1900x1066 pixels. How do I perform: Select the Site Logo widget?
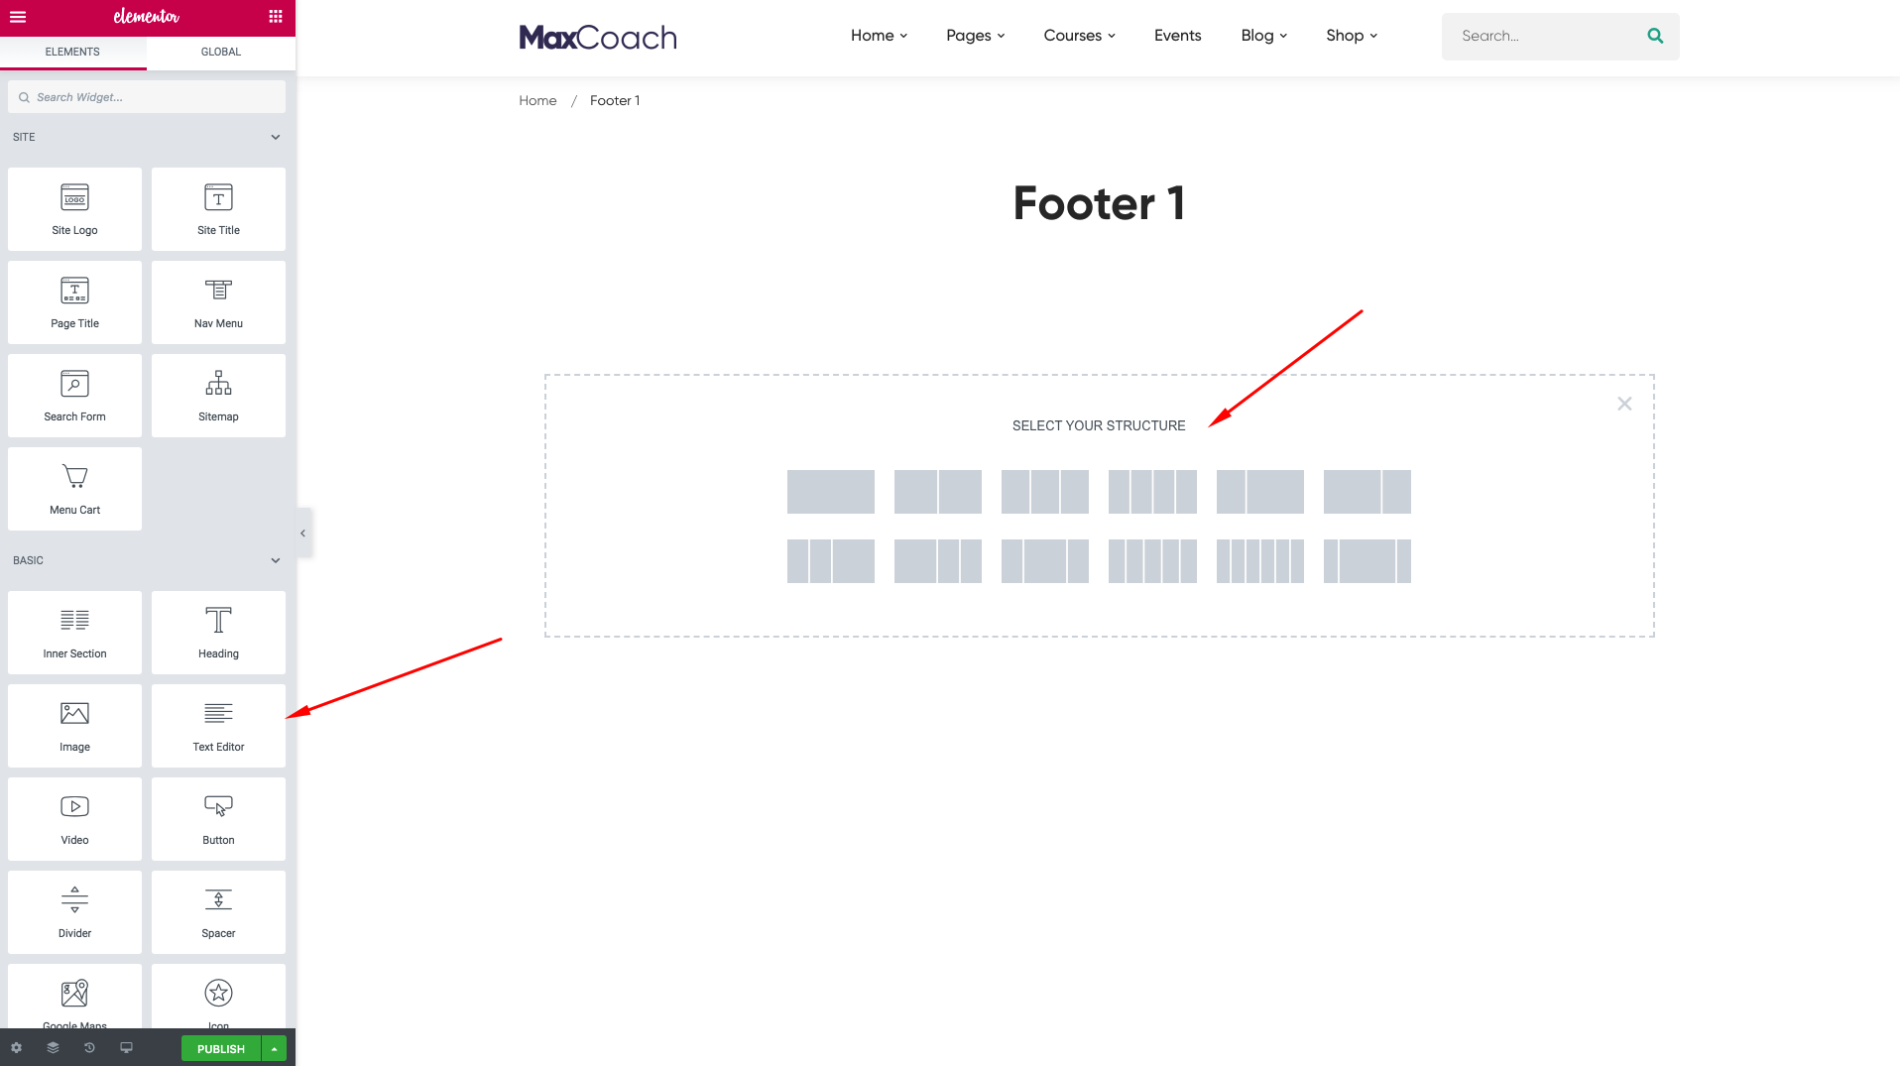(x=74, y=209)
